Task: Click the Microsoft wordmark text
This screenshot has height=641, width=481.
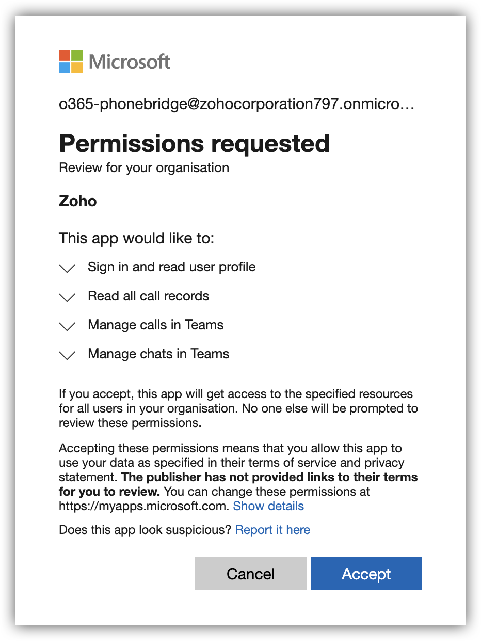Action: click(x=130, y=62)
